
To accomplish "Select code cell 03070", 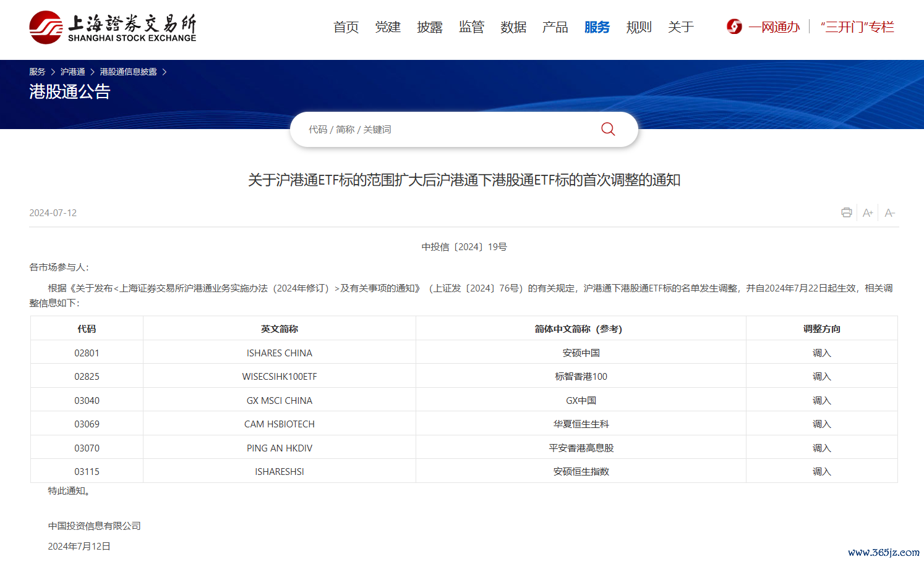I will (87, 448).
